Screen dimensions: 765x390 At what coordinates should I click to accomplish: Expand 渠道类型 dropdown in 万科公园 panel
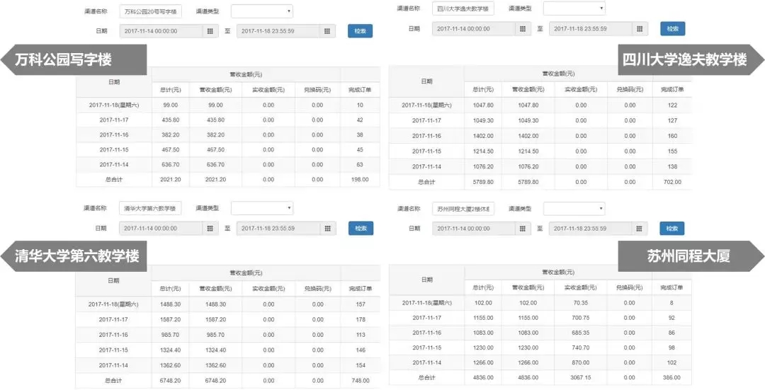tap(262, 11)
